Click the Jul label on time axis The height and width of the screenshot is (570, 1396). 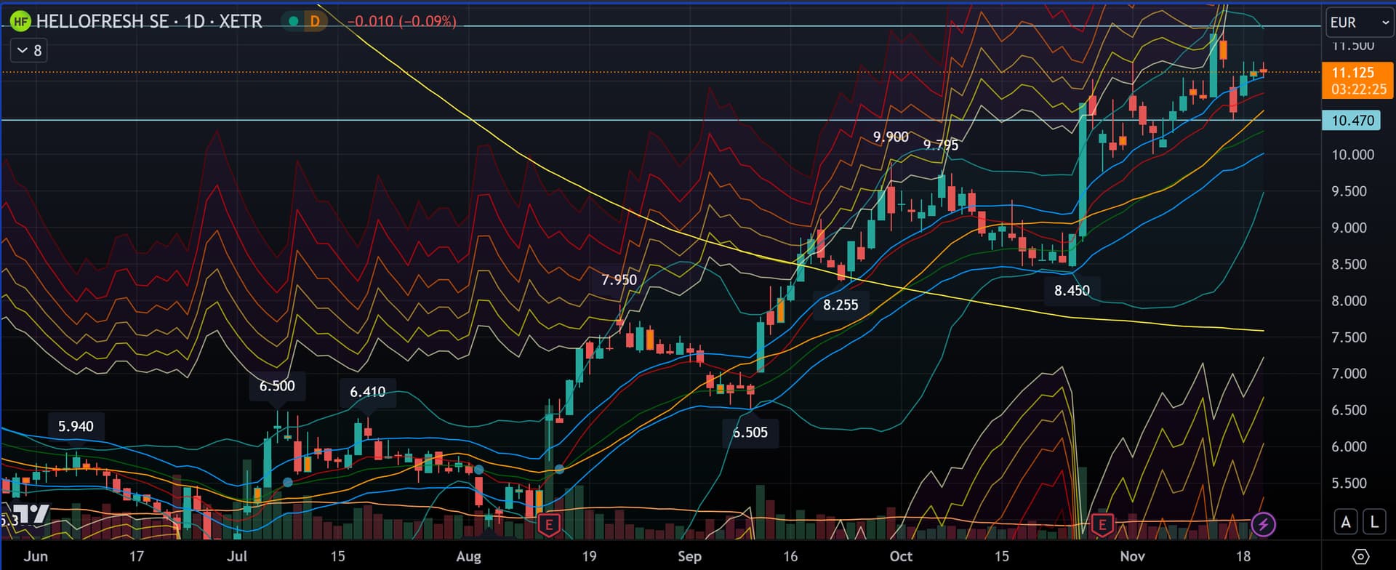click(237, 556)
